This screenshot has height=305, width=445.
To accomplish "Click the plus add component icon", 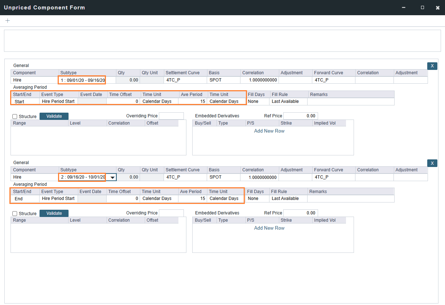I will point(8,21).
